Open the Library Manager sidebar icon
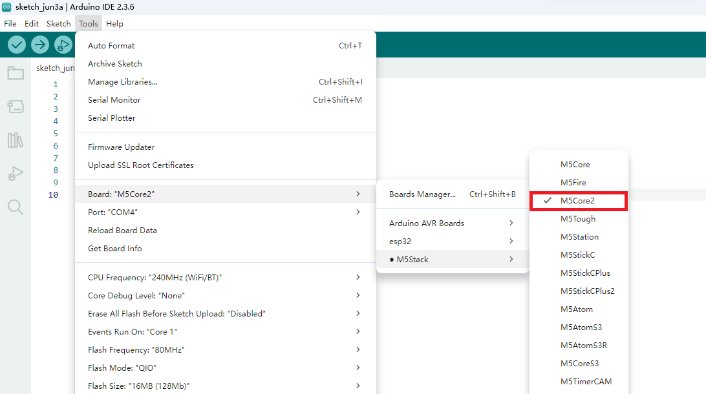Viewport: 706px width, 394px height. pyautogui.click(x=16, y=140)
